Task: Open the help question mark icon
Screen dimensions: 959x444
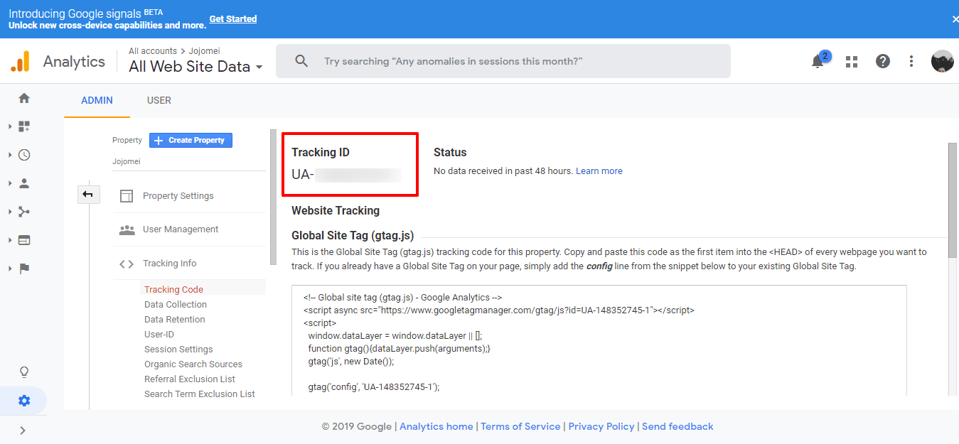Action: point(883,61)
